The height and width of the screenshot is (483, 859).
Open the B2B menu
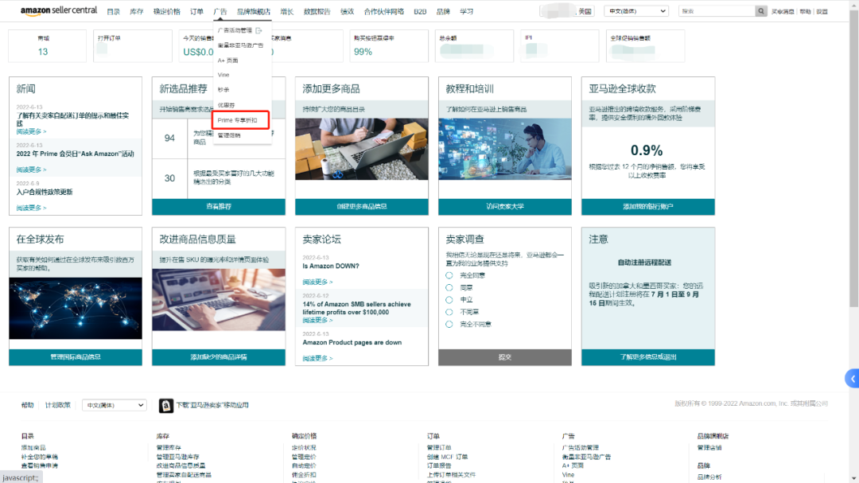pos(420,11)
